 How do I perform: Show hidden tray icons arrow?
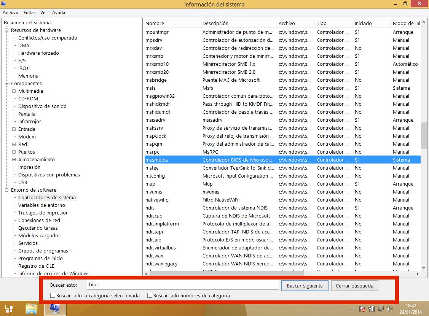(x=353, y=309)
